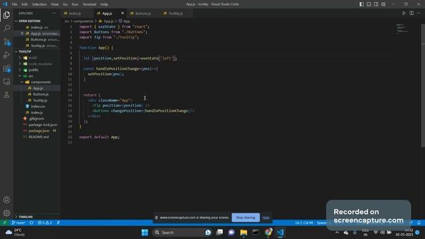Open the View menu

[54, 5]
